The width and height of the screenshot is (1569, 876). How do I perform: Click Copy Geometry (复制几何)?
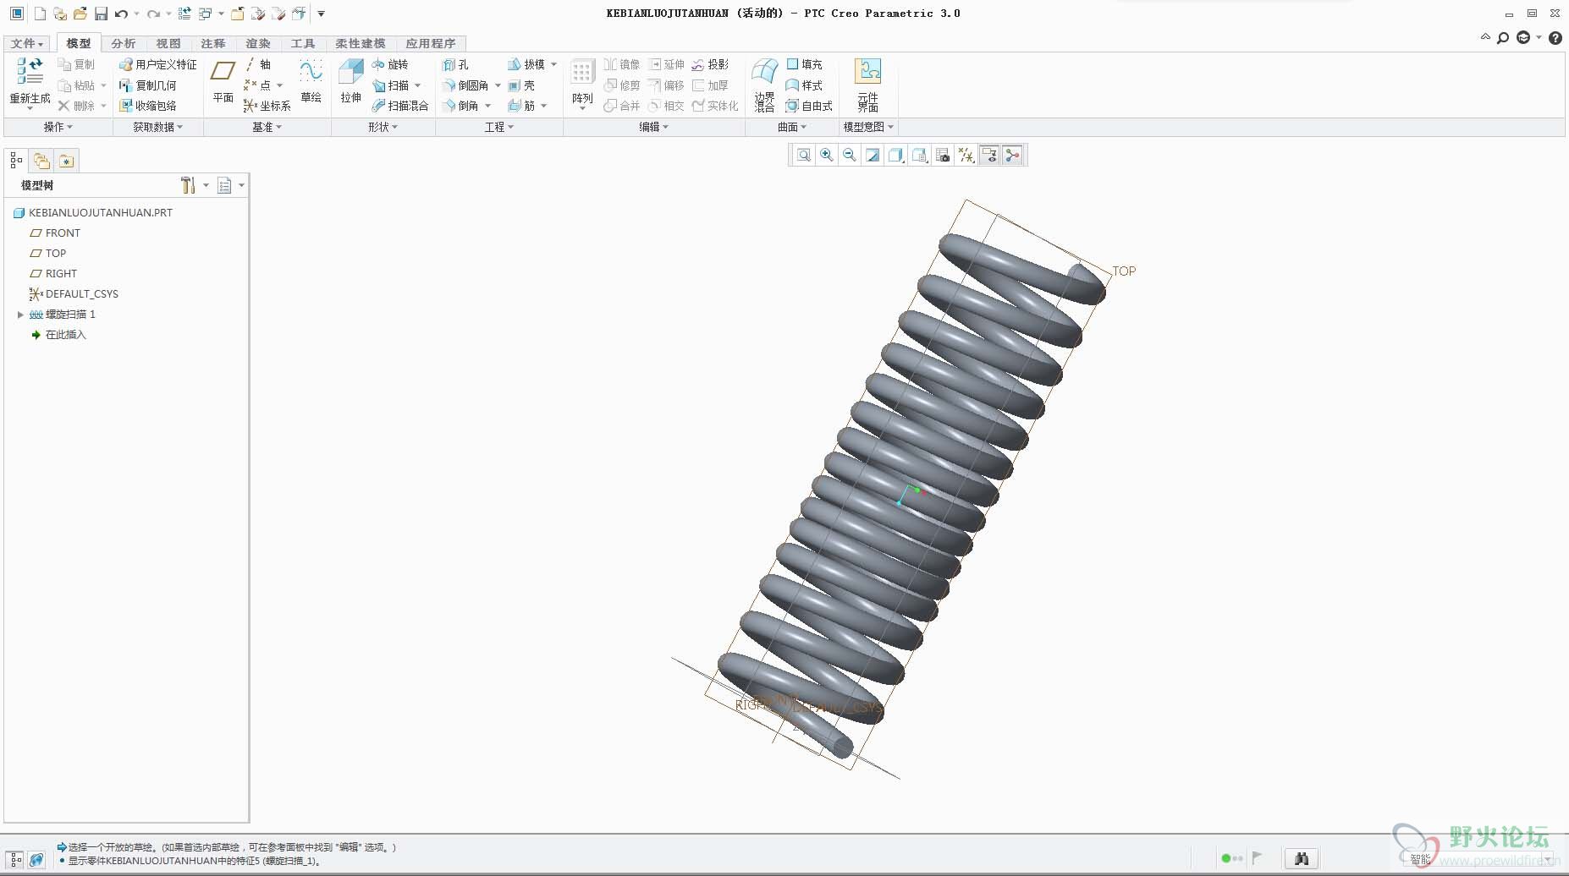tap(147, 85)
